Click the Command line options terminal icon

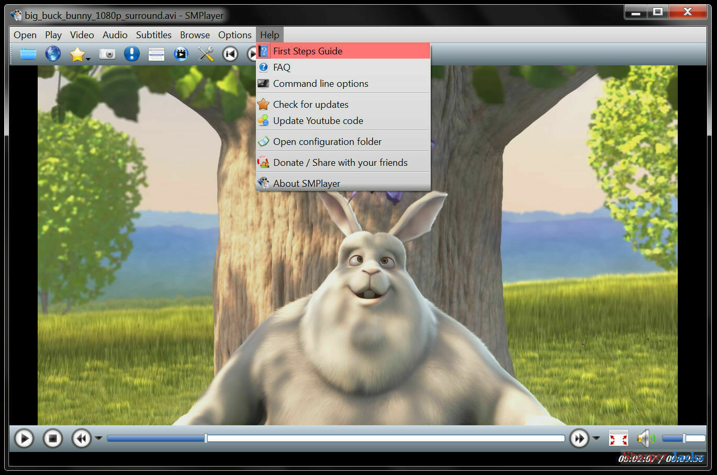pos(263,83)
